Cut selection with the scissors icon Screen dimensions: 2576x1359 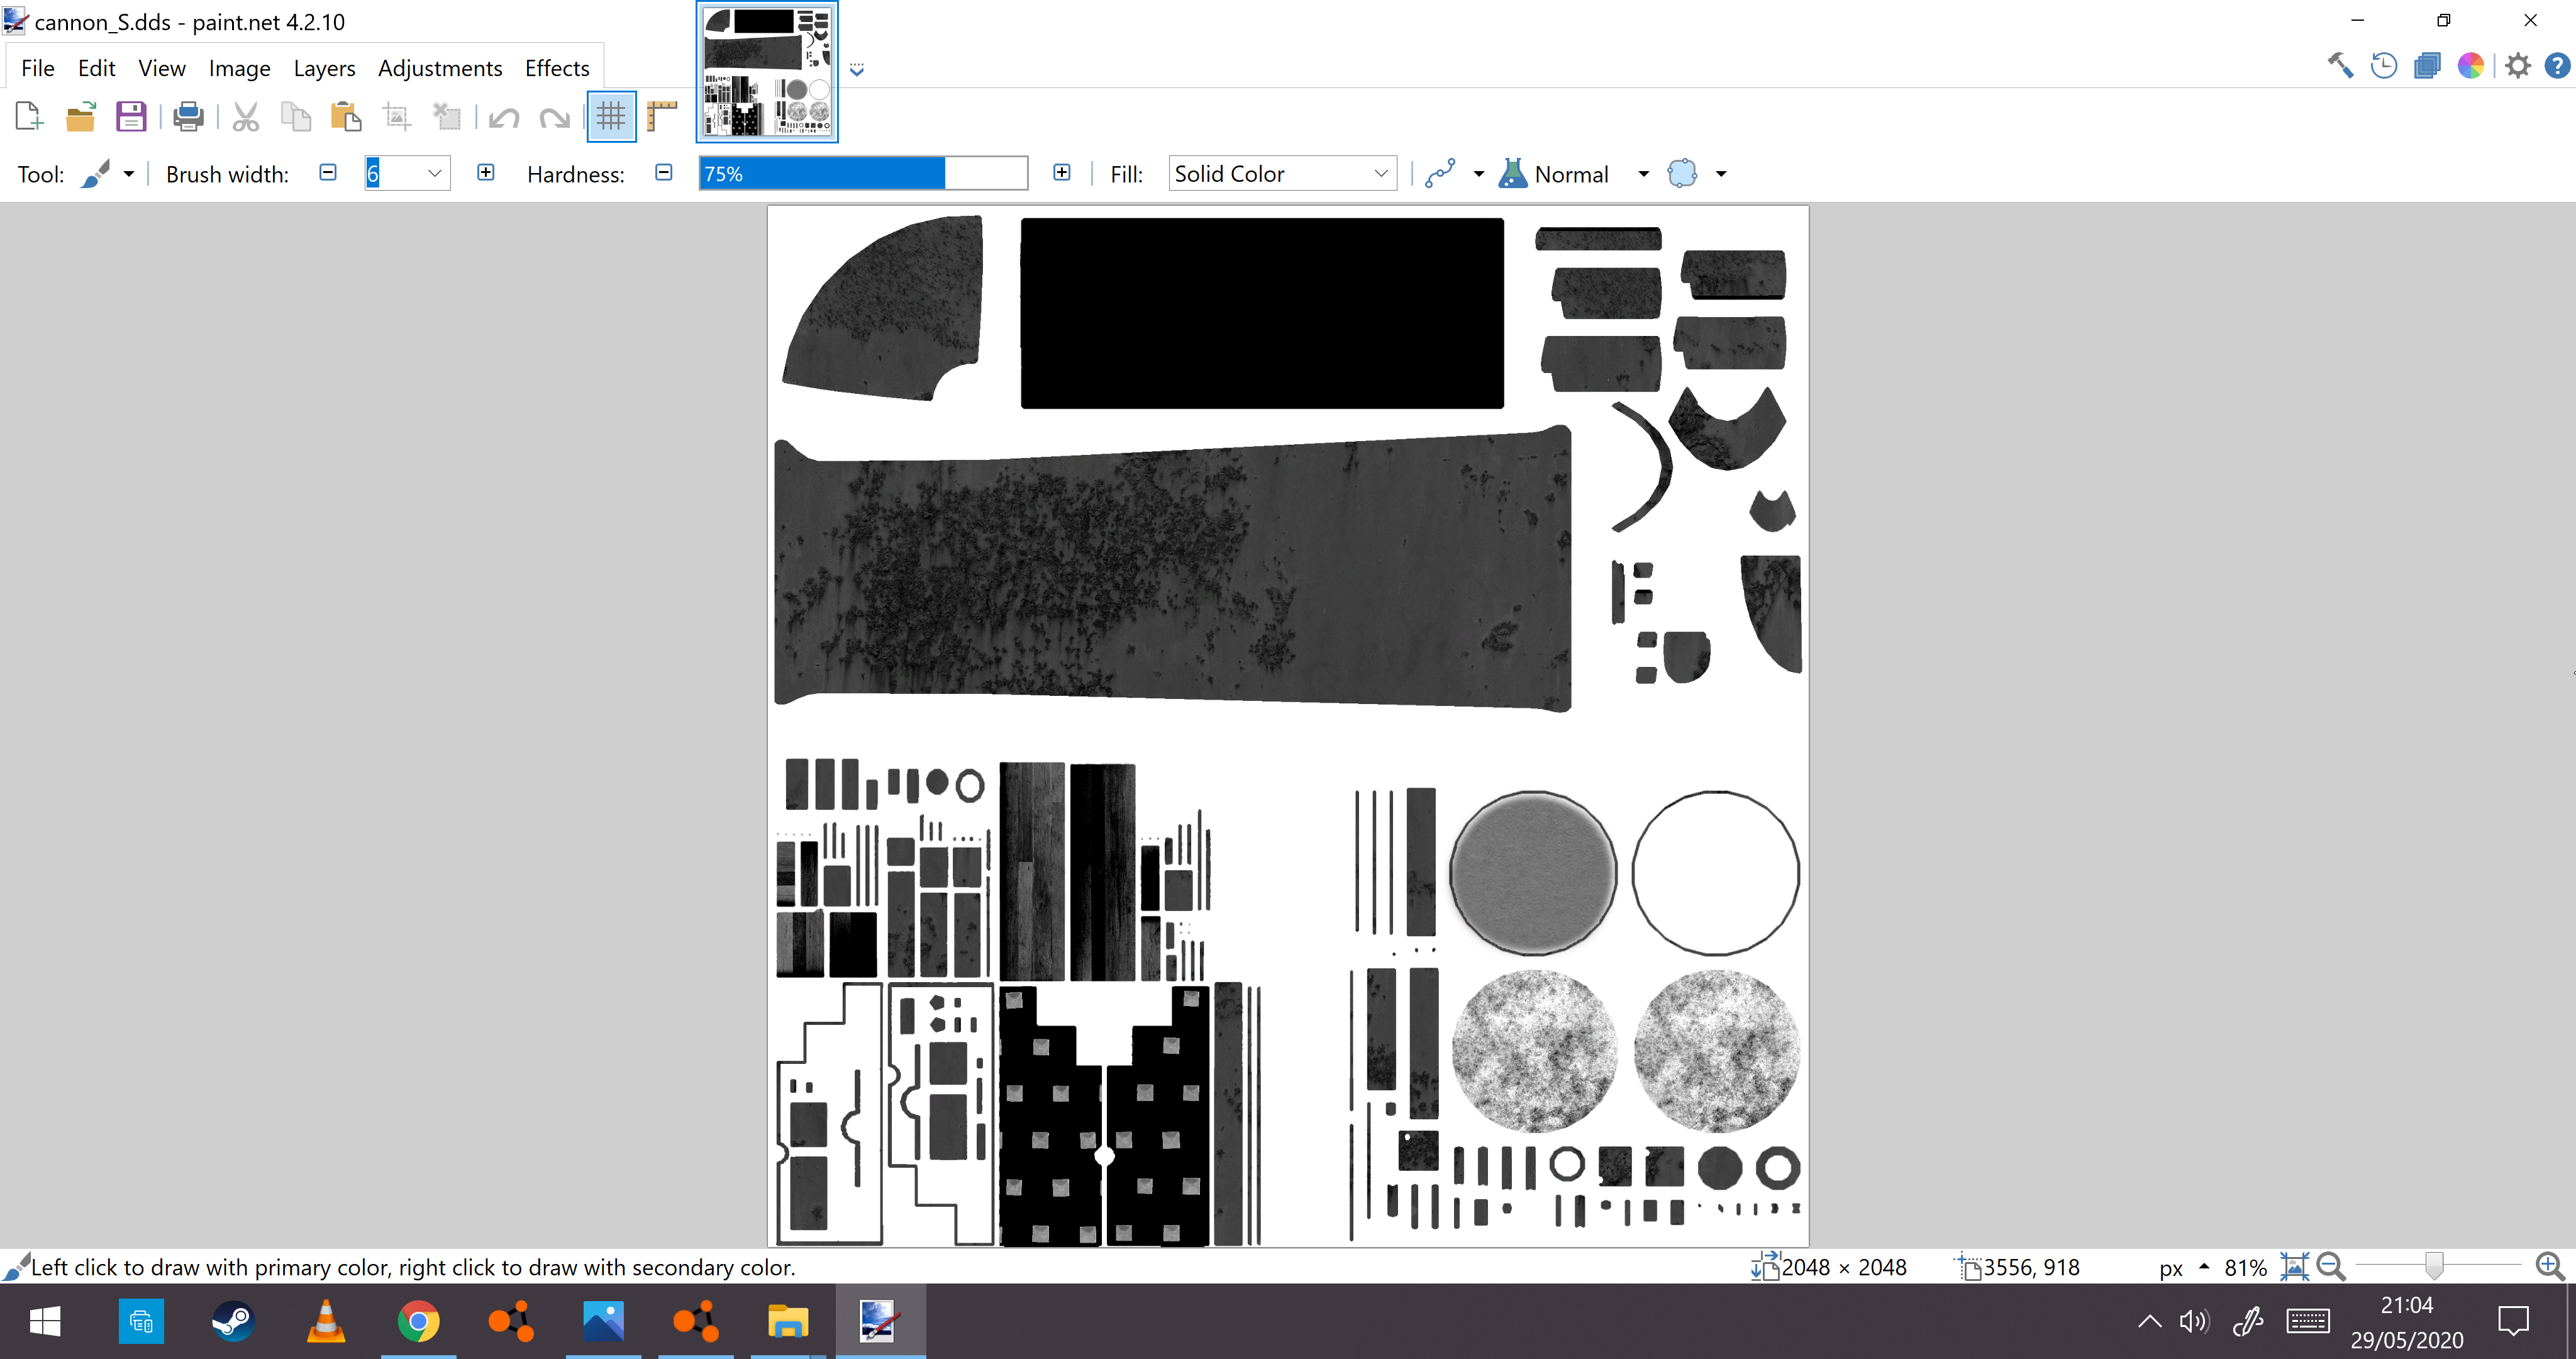245,117
